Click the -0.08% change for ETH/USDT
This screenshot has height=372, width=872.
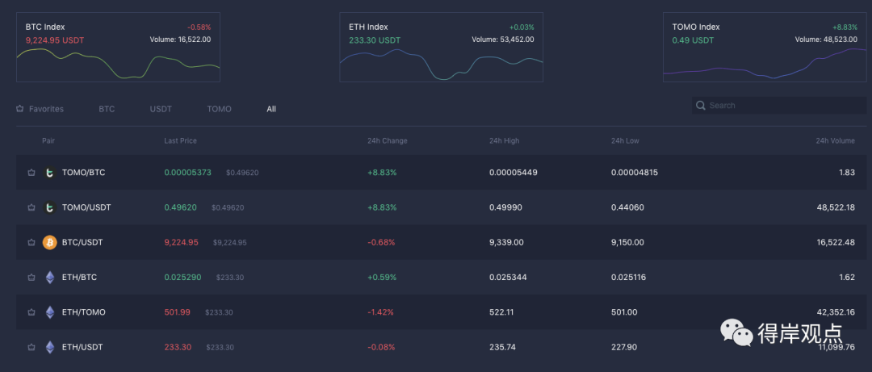[381, 348]
